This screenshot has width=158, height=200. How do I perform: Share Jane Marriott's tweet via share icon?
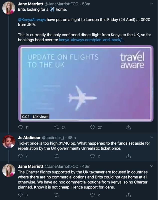(x=129, y=127)
